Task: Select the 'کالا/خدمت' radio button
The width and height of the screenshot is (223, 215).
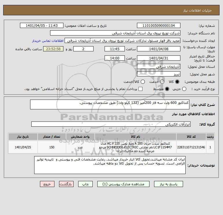Action: pos(143,82)
